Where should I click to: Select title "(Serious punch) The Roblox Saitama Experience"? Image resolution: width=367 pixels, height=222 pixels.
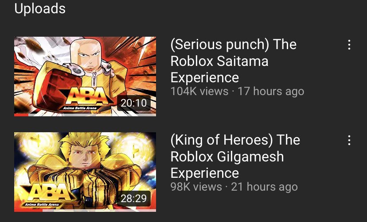click(x=234, y=61)
